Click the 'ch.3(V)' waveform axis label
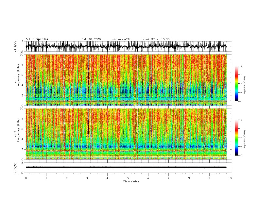 (x=16, y=168)
